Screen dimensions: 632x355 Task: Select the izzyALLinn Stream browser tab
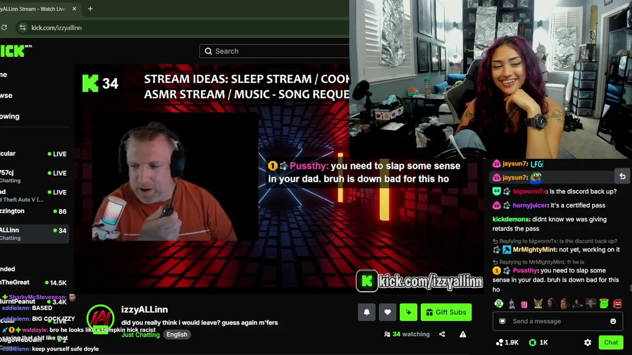click(x=39, y=9)
